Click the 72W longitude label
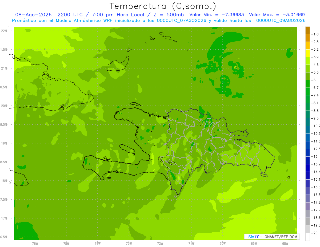This screenshot has height=247, width=320. click(x=160, y=243)
